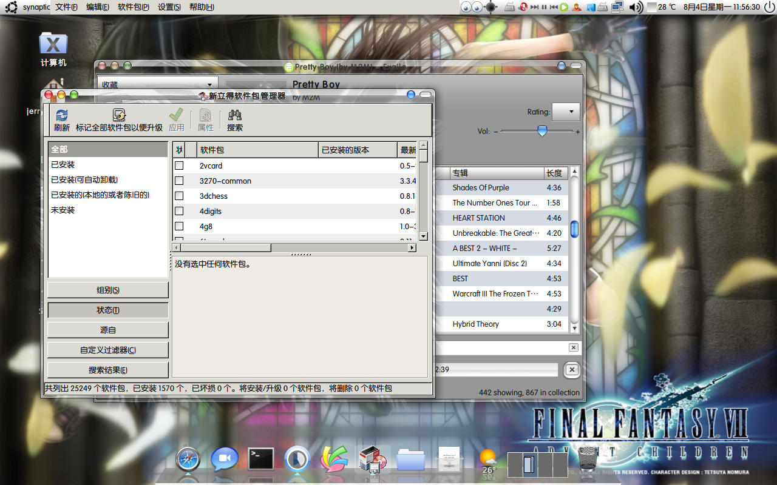This screenshot has height=485, width=777.
Task: Click the 自定义过滤器(C) button
Action: pos(108,350)
